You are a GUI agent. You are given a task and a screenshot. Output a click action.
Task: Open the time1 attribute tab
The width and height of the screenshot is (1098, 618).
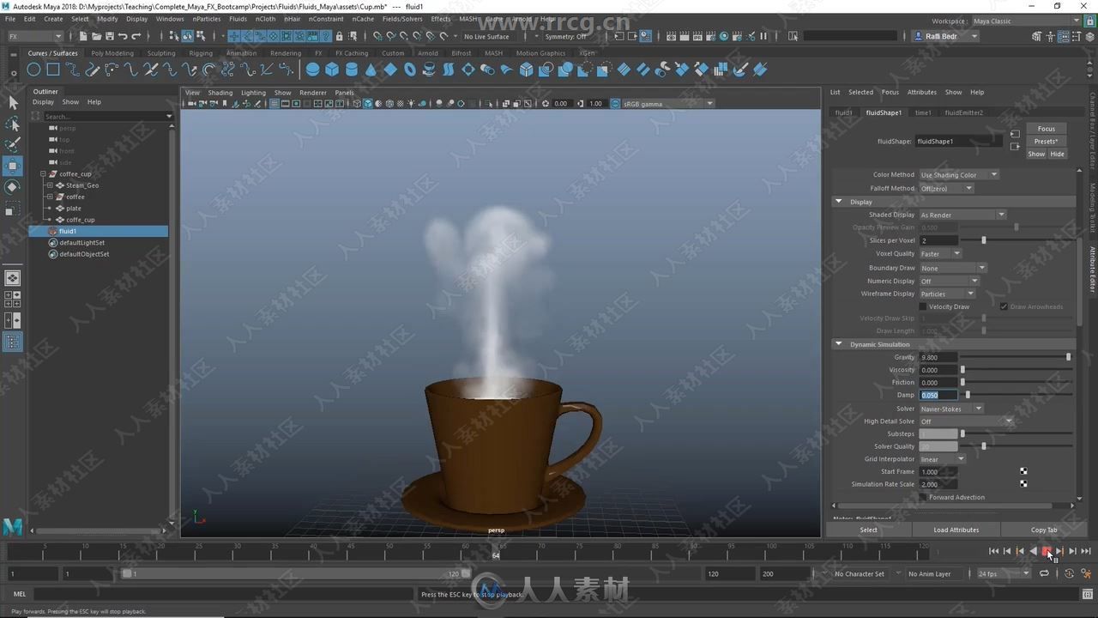click(x=923, y=112)
